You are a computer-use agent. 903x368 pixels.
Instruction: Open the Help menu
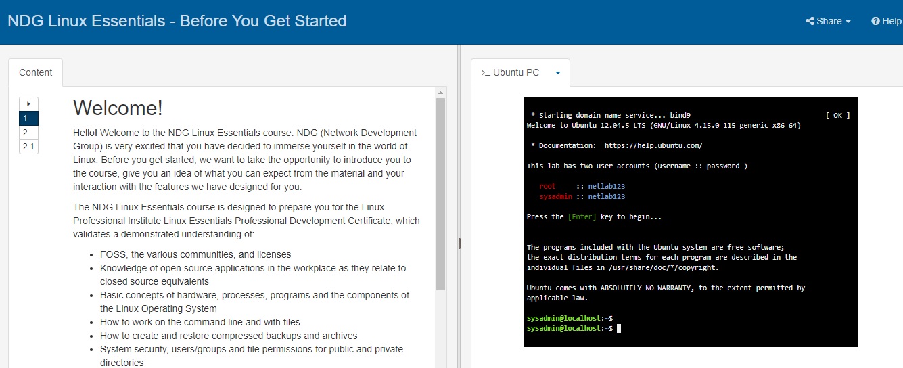point(886,21)
